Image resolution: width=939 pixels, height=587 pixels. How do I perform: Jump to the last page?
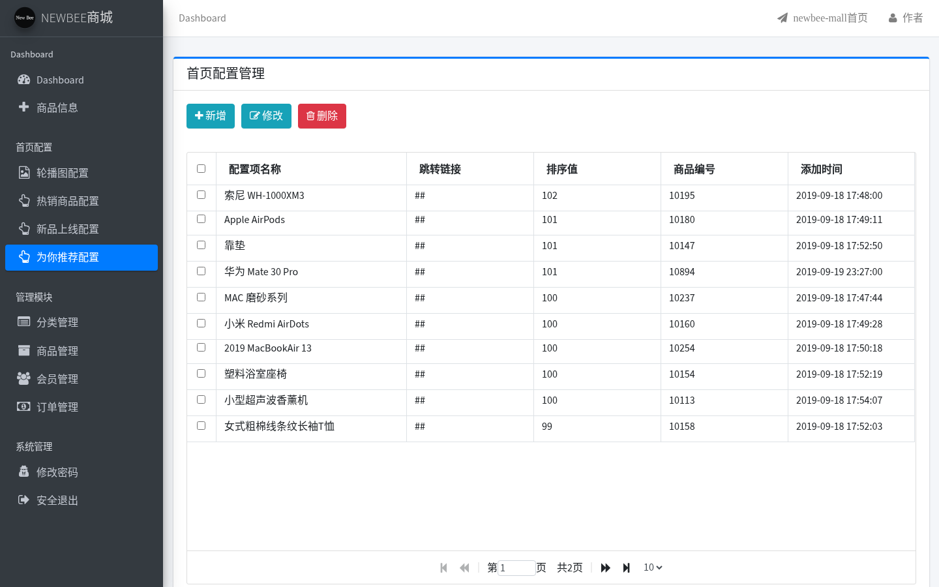626,567
